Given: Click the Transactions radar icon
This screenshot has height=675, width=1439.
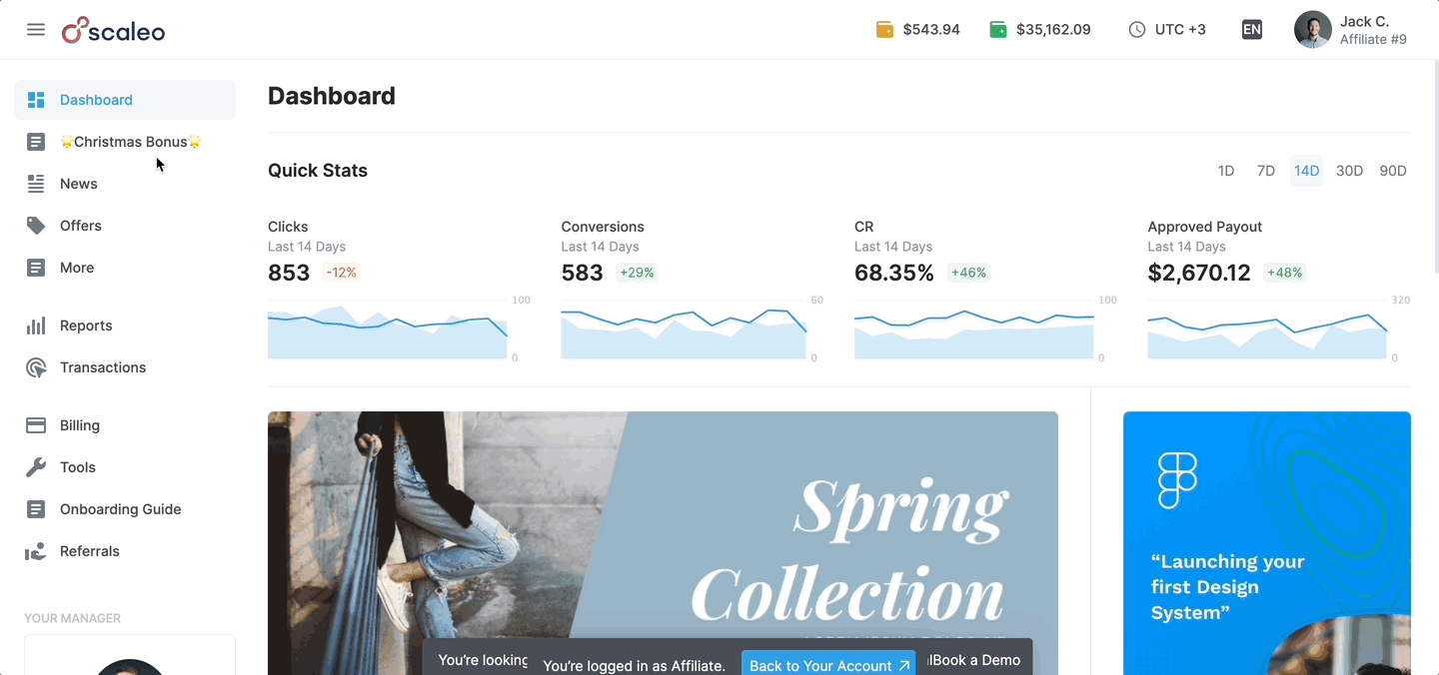Looking at the screenshot, I should click(36, 367).
